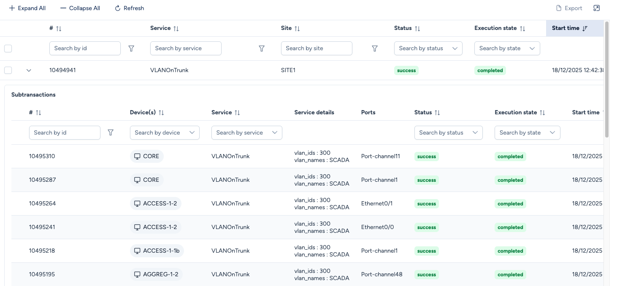Sort main table by Status column arrows

click(x=417, y=28)
